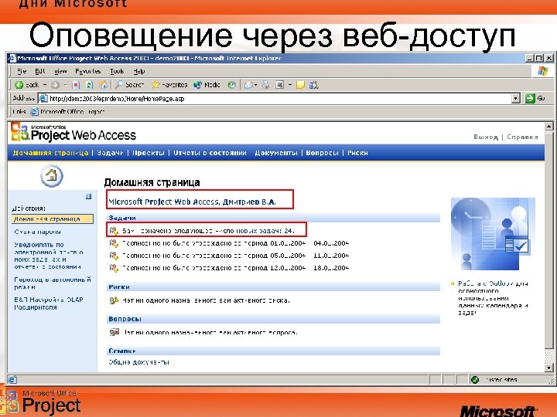This screenshot has height=417, width=557.
Task: Open the browser Home icon
Action: pos(103,85)
